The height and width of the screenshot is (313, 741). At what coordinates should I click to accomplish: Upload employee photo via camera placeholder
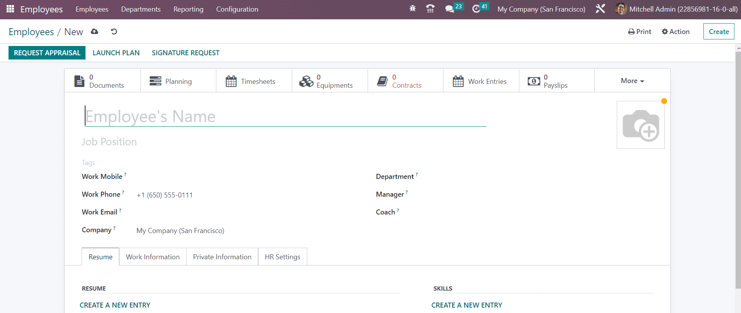click(640, 125)
